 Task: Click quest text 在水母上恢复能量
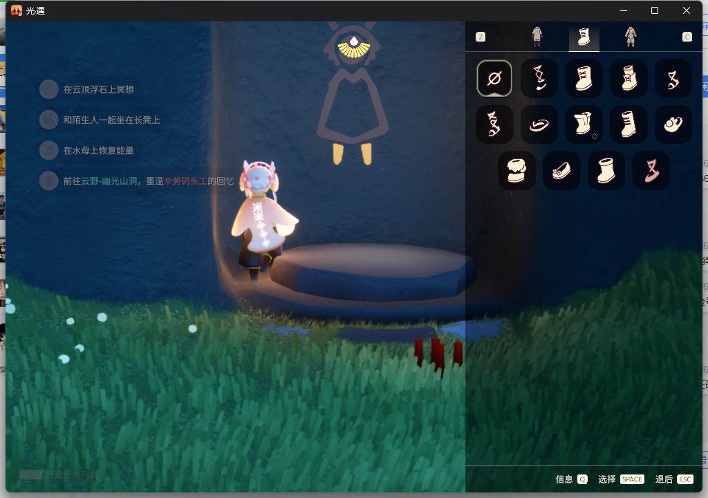pos(98,151)
